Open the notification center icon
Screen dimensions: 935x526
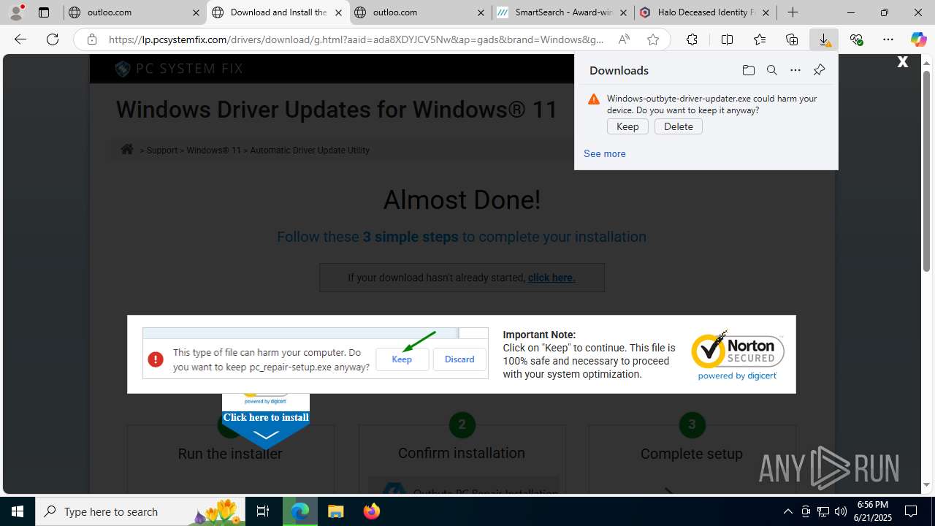(x=911, y=511)
